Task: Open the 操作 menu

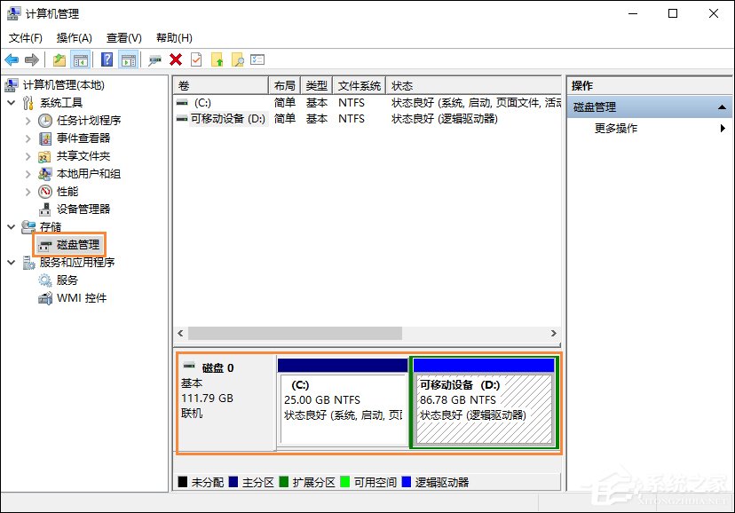Action: tap(75, 38)
